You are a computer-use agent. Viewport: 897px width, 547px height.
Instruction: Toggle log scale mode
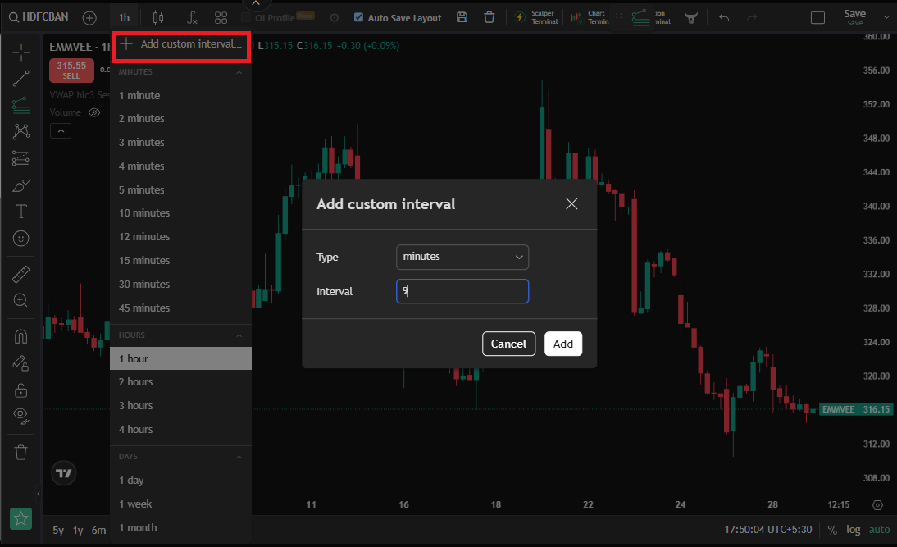[854, 530]
